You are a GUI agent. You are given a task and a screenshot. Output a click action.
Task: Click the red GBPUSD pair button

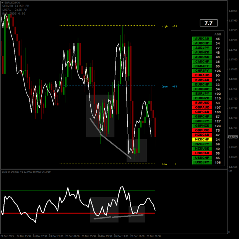[202, 130]
